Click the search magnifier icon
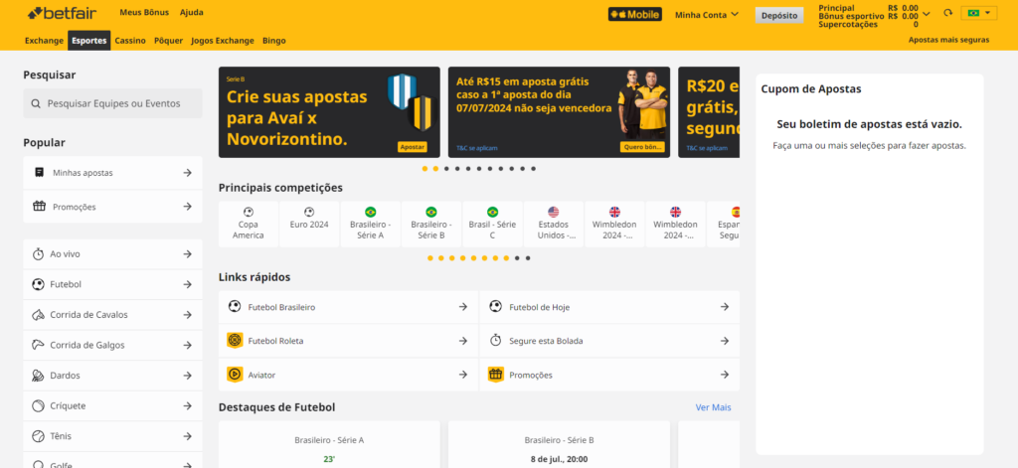This screenshot has height=468, width=1018. coord(36,103)
